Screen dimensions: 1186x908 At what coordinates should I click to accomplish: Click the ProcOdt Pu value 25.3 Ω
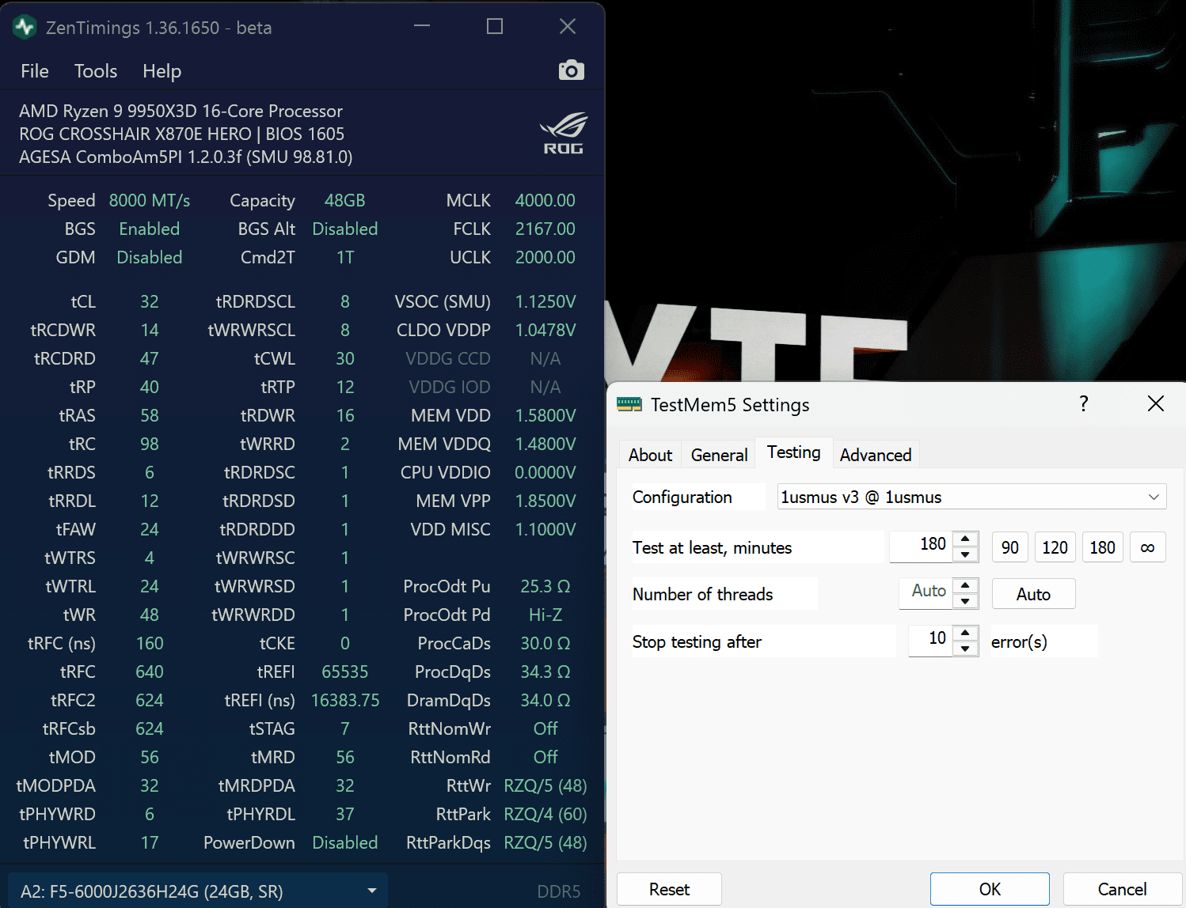point(545,587)
